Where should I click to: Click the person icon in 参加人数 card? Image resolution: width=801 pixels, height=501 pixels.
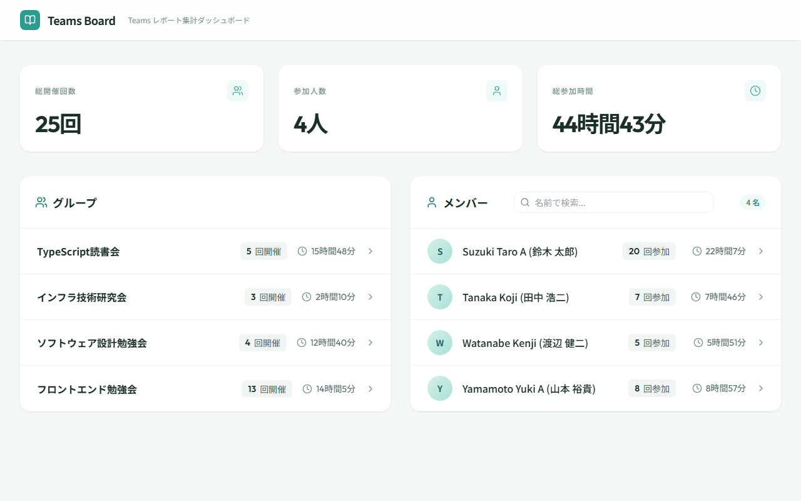497,91
